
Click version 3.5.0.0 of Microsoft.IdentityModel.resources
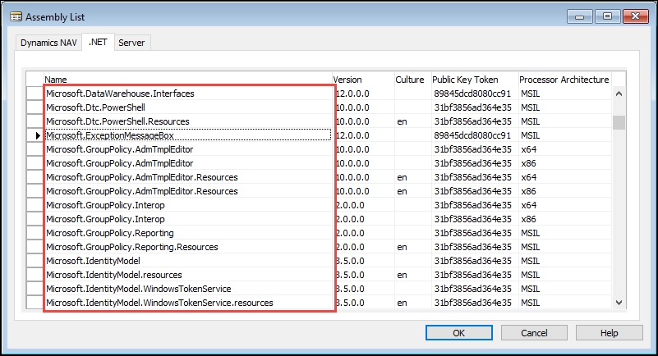[350, 275]
